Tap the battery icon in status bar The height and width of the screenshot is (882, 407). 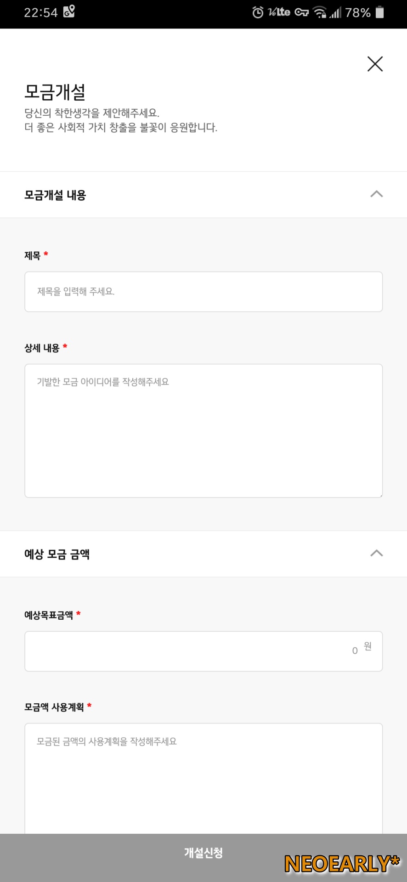click(x=379, y=12)
